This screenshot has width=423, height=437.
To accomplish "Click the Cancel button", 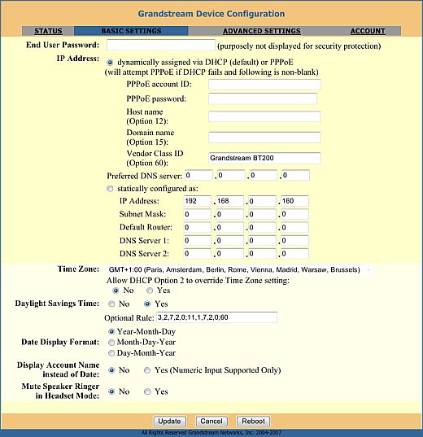I will (x=211, y=421).
